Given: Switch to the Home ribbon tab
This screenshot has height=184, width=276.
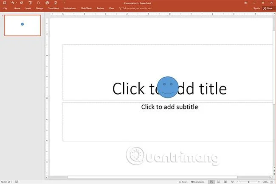Looking at the screenshot, I should click(17, 8).
